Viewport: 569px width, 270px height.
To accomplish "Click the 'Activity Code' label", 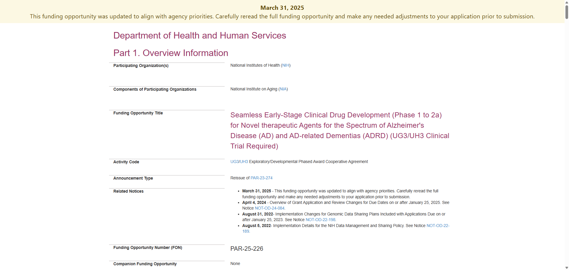I will (x=126, y=162).
